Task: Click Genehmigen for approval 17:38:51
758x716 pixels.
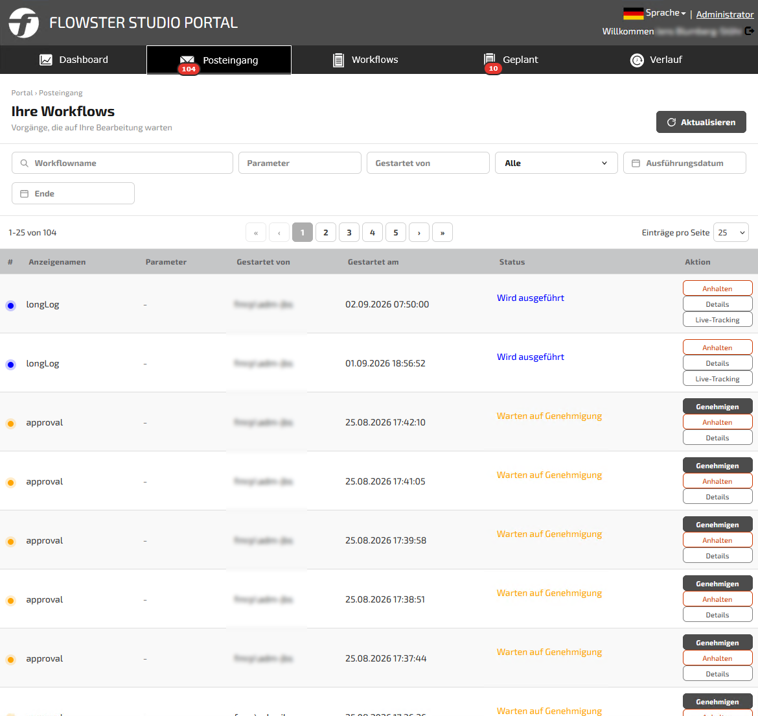Action: 717,584
